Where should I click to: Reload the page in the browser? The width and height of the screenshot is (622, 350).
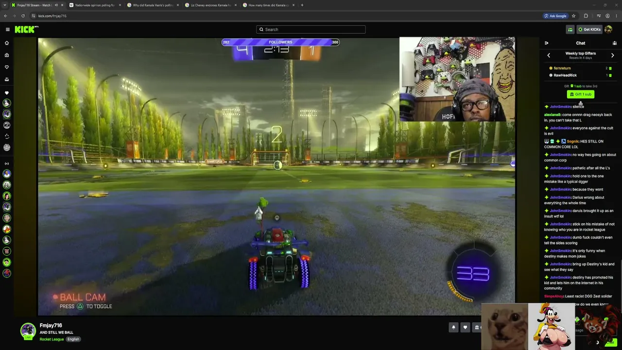pos(23,16)
